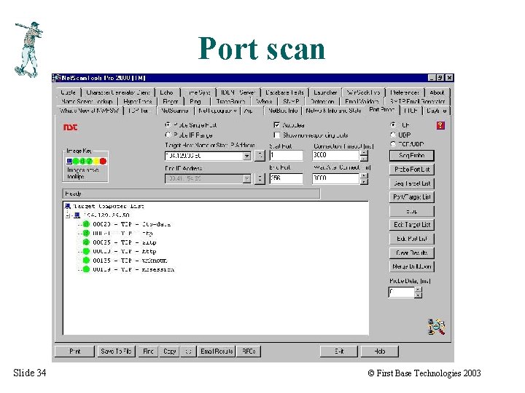Click the Probe Delay input field
Viewport: 525px width, 393px height.
(x=402, y=292)
